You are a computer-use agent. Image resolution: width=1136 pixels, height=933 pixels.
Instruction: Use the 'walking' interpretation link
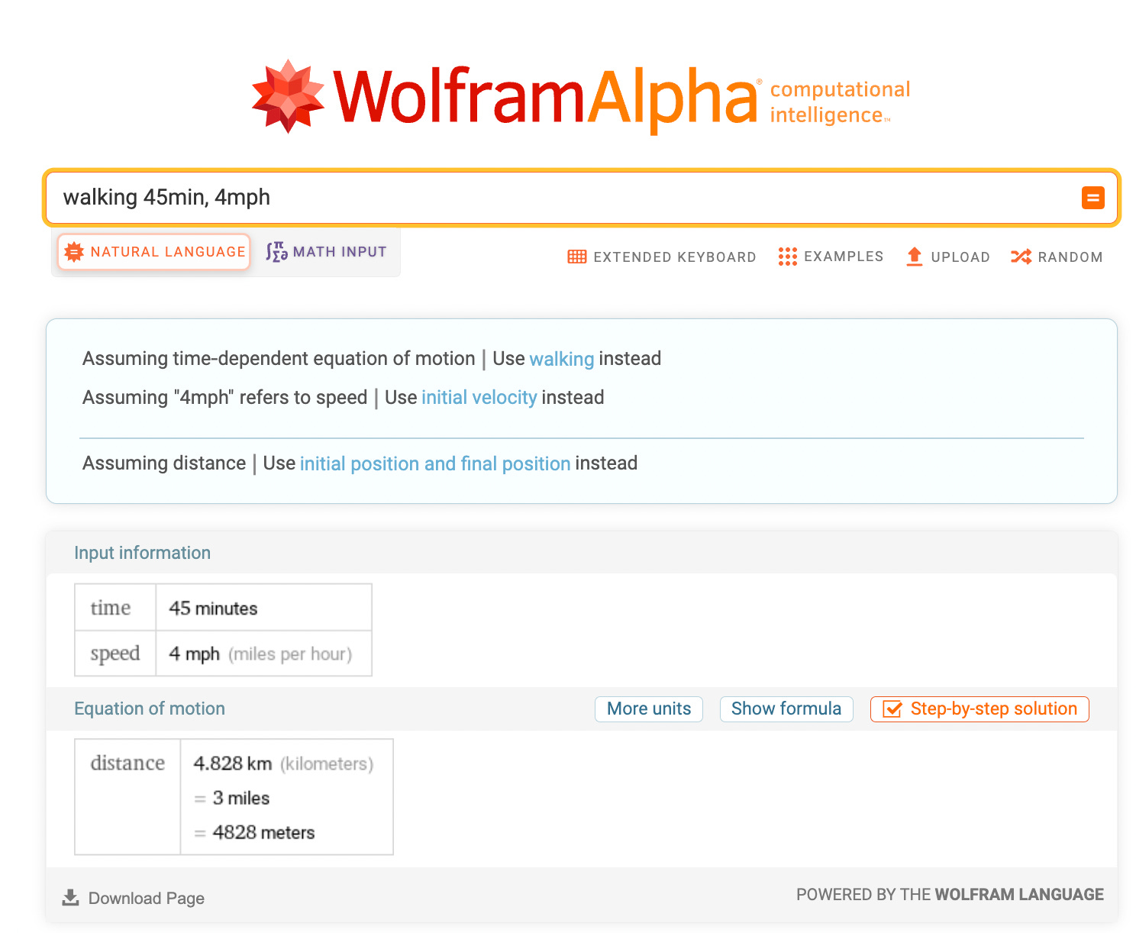click(x=561, y=359)
